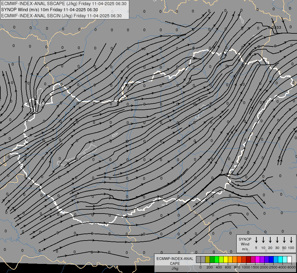This screenshot has width=297, height=273.
Task: Click the 'SYNOP Wind (m/s) 10m' title line
Action: point(49,10)
